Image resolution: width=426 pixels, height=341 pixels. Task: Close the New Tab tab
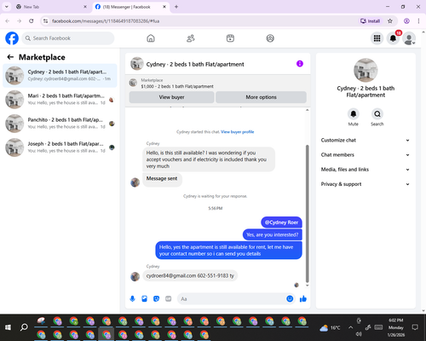(x=85, y=7)
